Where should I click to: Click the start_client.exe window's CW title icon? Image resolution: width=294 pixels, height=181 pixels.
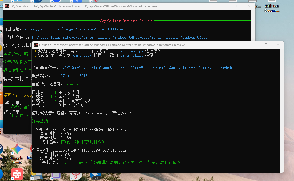tap(36, 45)
